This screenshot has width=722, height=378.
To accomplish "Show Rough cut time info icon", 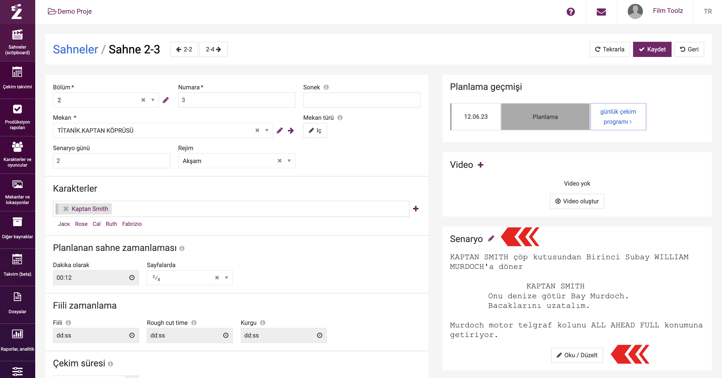I will (x=194, y=323).
